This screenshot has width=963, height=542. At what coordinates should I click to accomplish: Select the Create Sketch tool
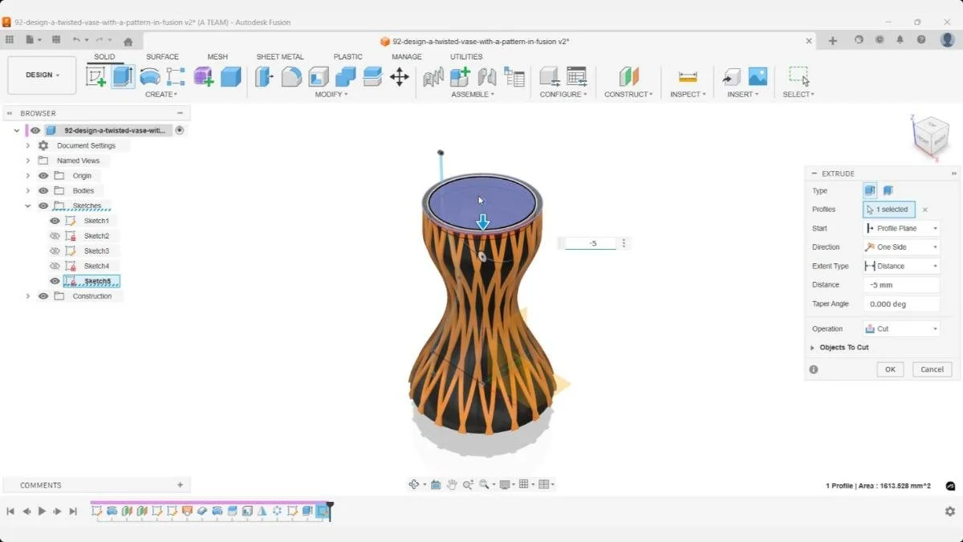[x=96, y=76]
